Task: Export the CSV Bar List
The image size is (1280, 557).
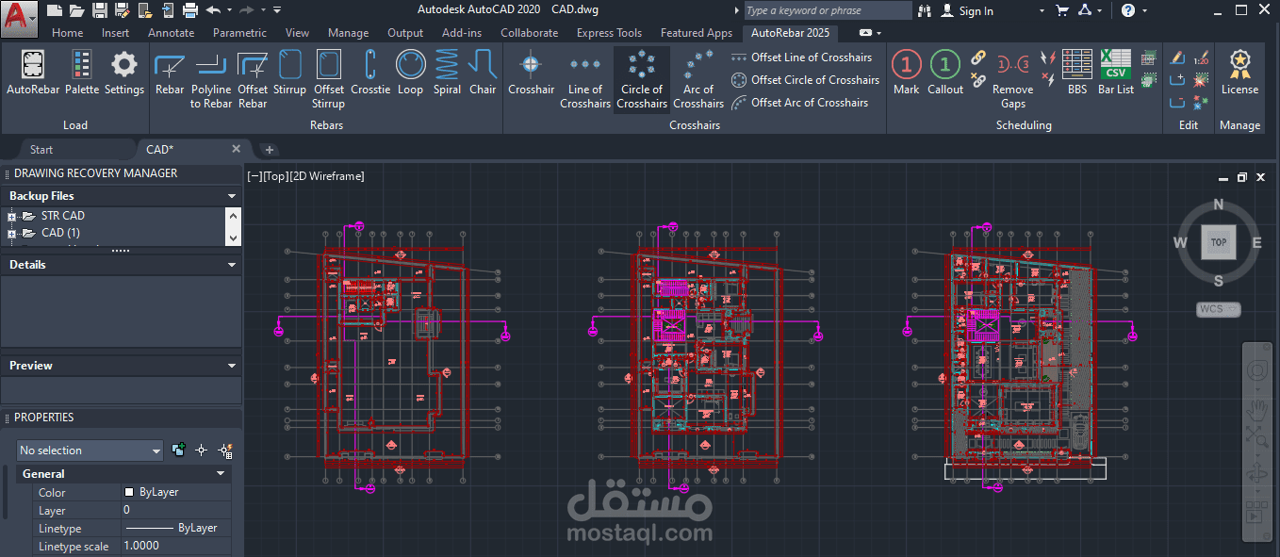Action: click(1116, 74)
